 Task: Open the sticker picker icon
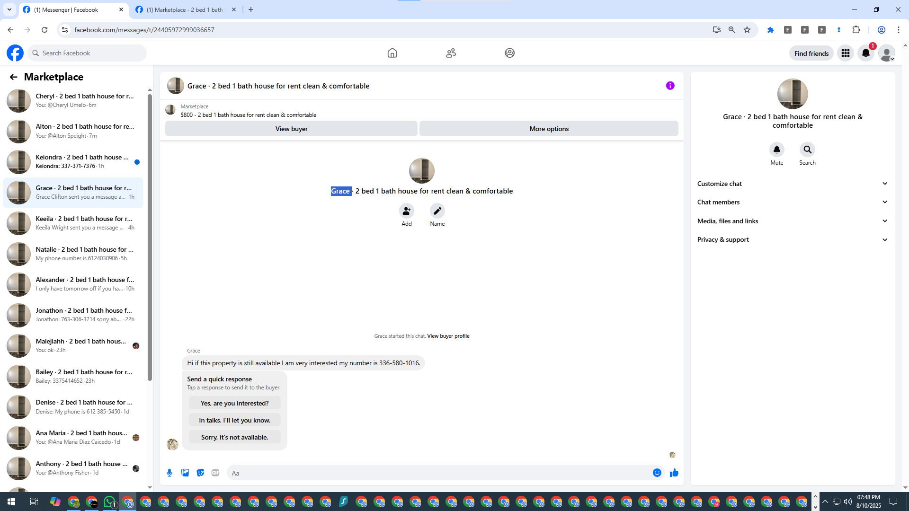(x=200, y=473)
